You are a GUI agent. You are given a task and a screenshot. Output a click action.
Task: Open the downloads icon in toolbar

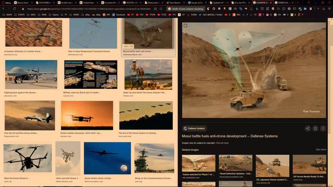[x=324, y=9]
